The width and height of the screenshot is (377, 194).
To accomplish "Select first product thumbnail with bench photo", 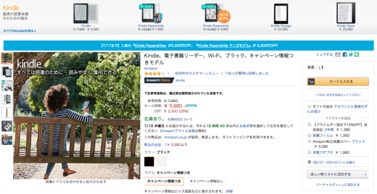I will 7,58.
